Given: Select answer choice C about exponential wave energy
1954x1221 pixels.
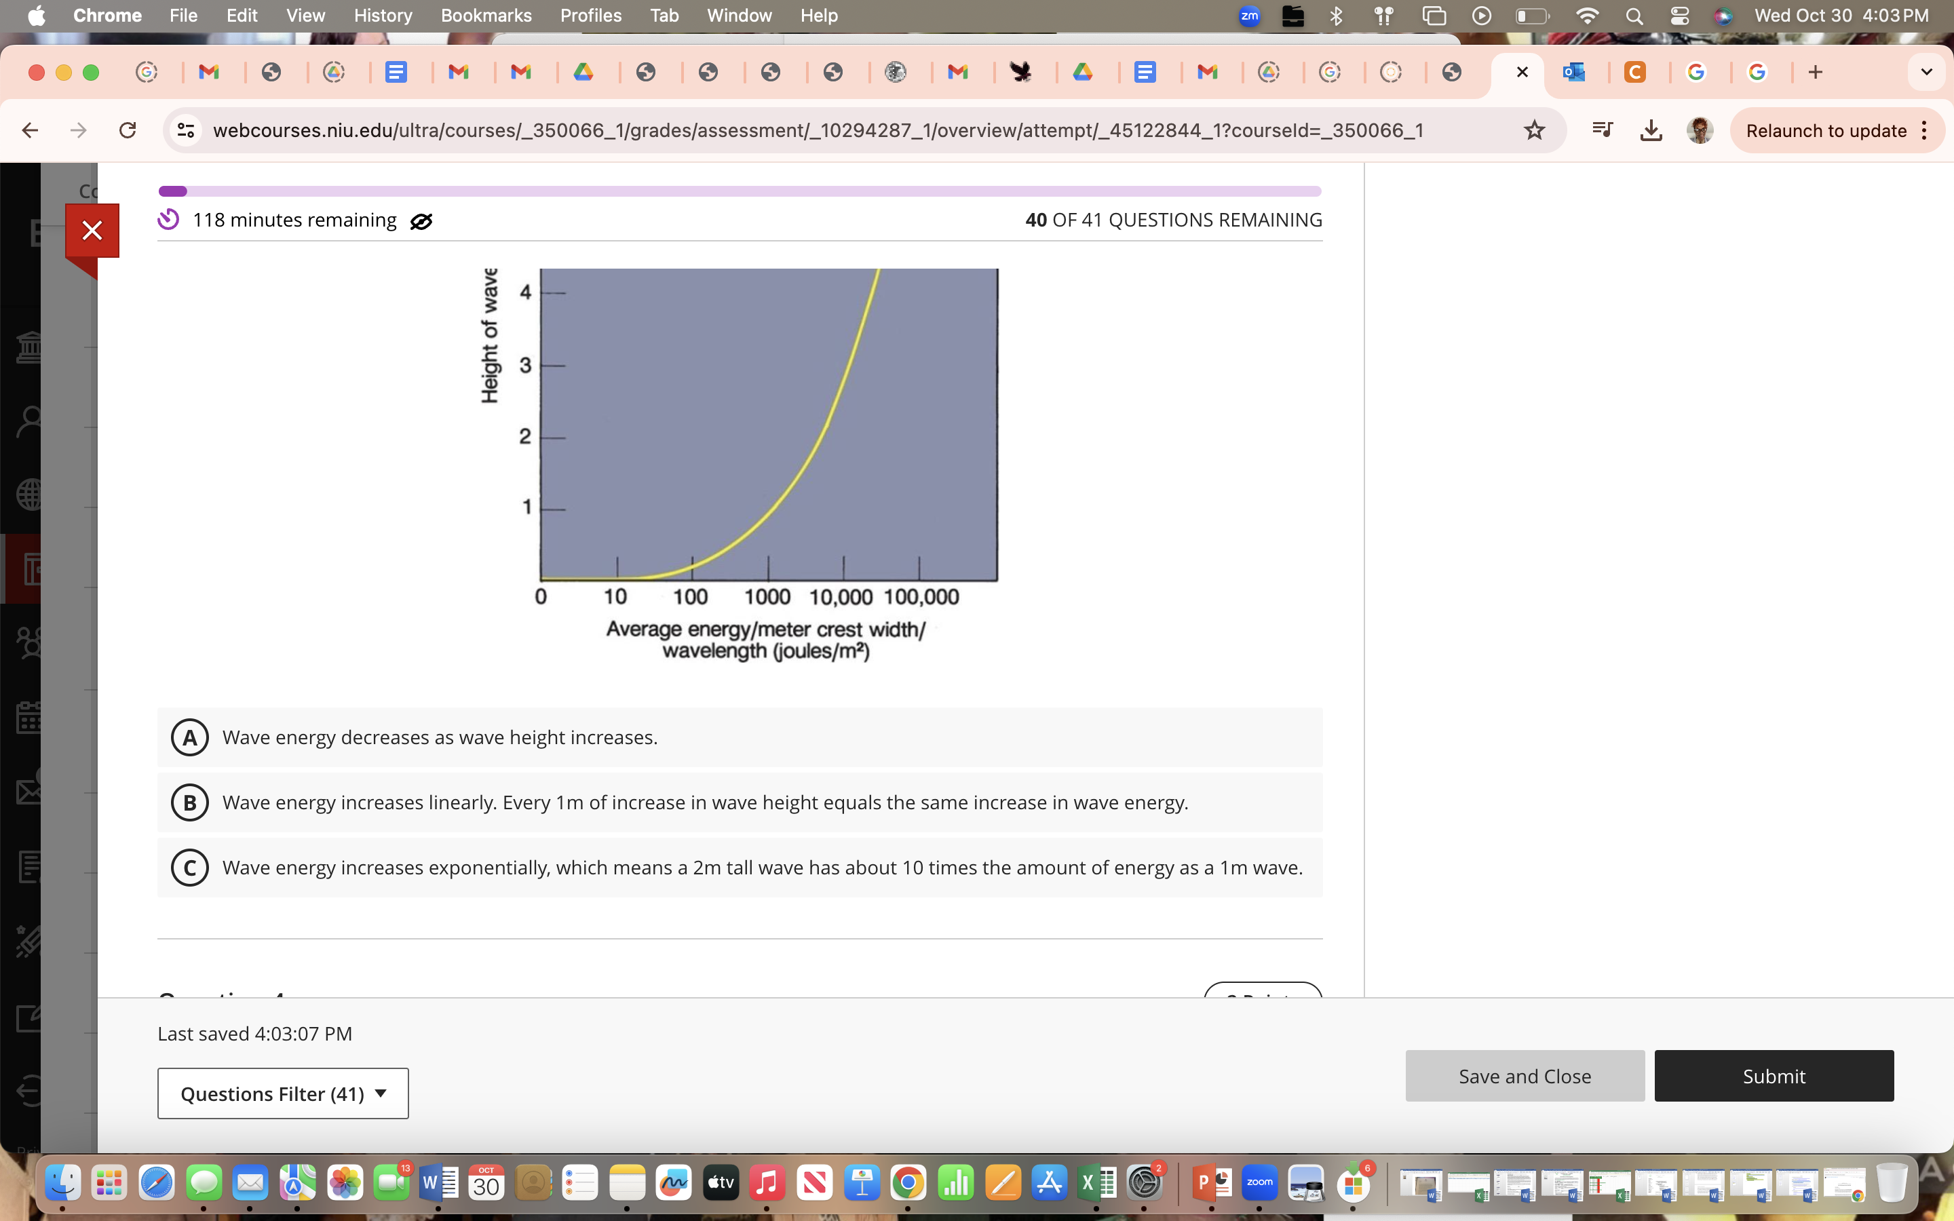Looking at the screenshot, I should [191, 868].
